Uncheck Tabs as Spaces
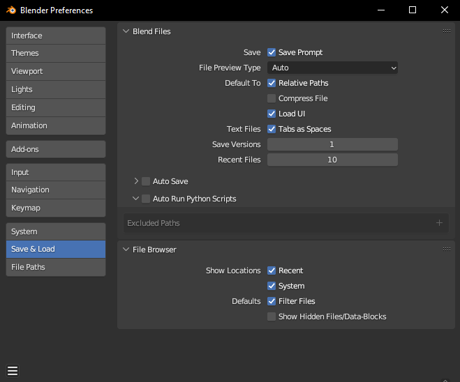This screenshot has height=382, width=460. (272, 129)
